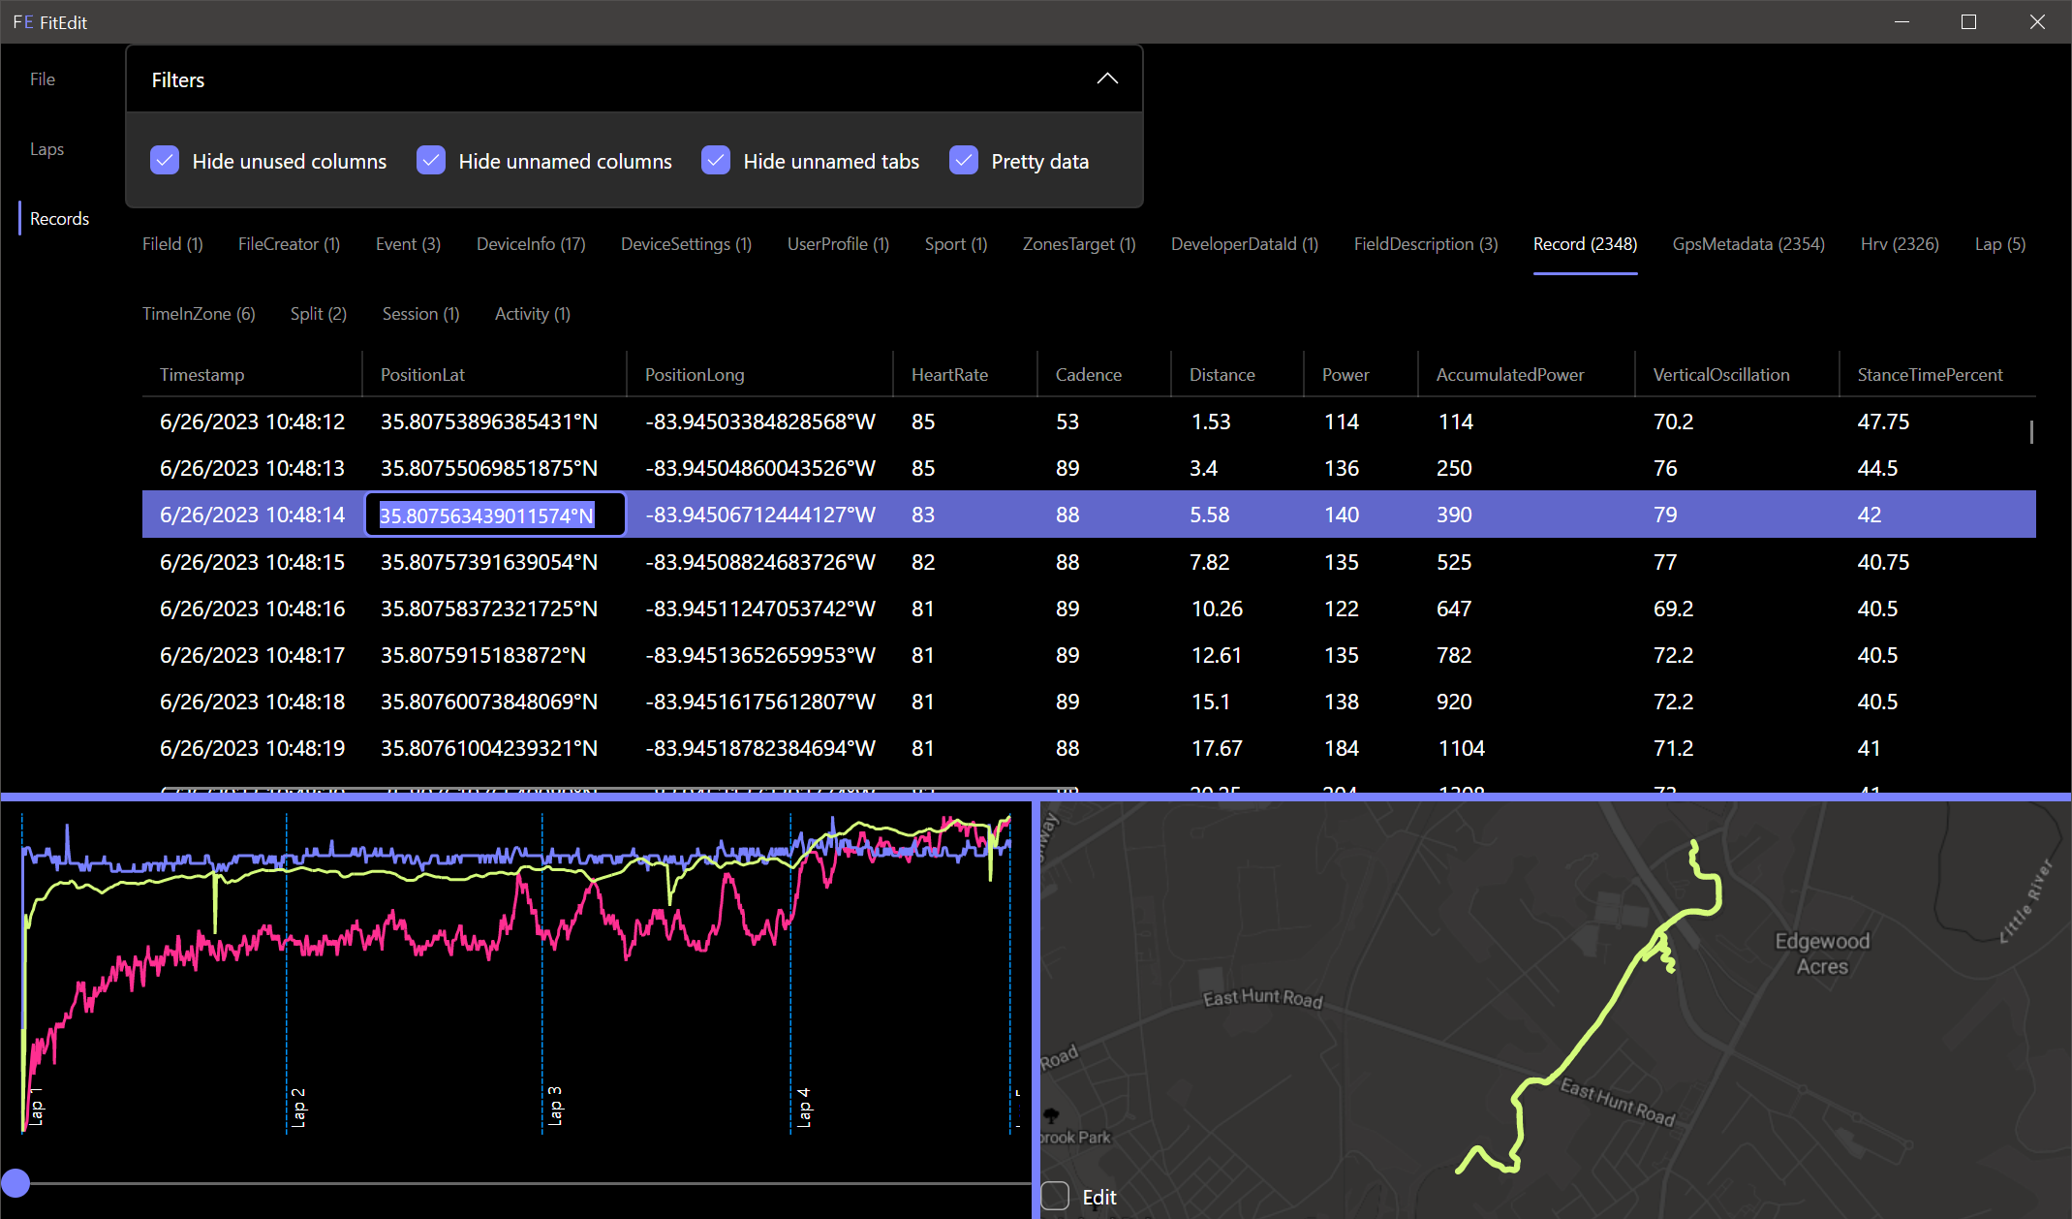Disable the Pretty data filter
The image size is (2072, 1219).
coord(963,161)
